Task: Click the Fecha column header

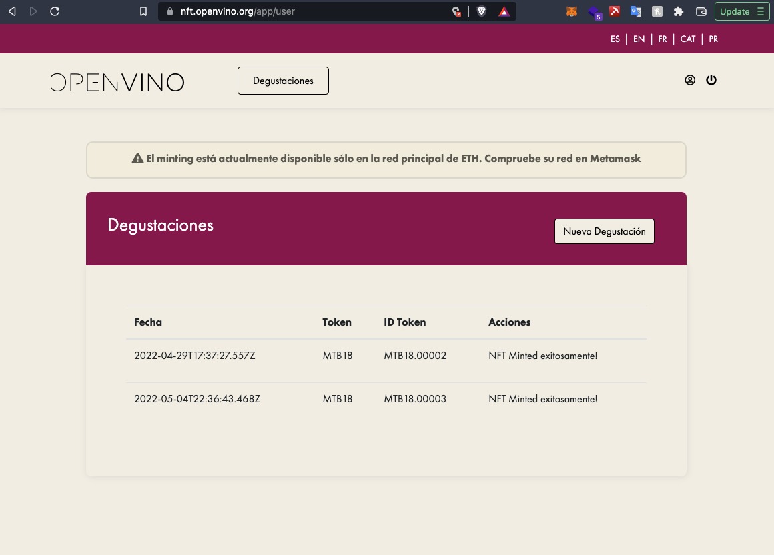Action: (x=148, y=322)
